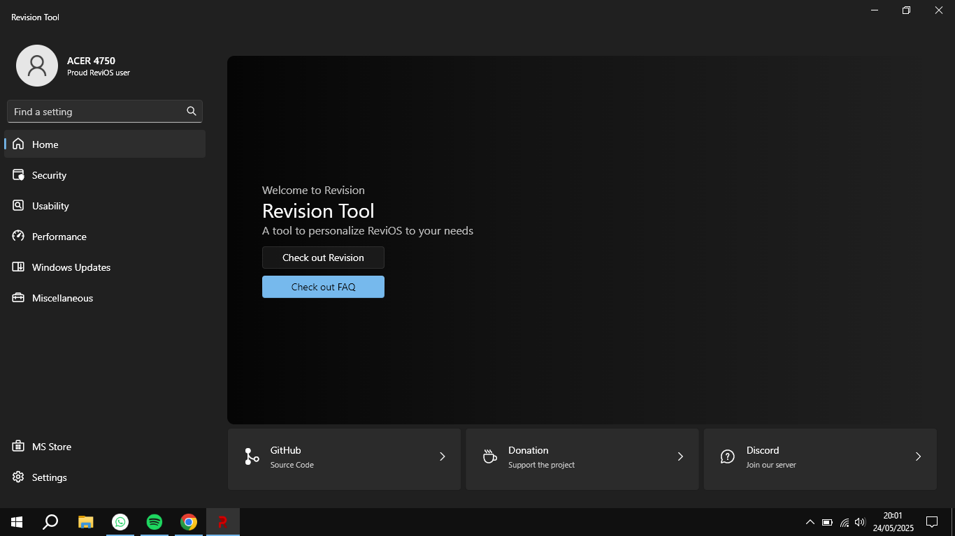Go to the Home page
Image resolution: width=955 pixels, height=536 pixels.
point(105,144)
